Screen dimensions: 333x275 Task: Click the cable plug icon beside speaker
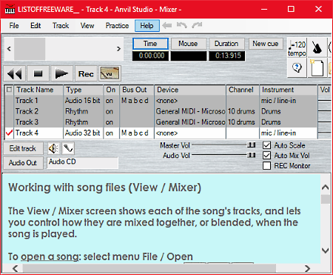click(68, 148)
